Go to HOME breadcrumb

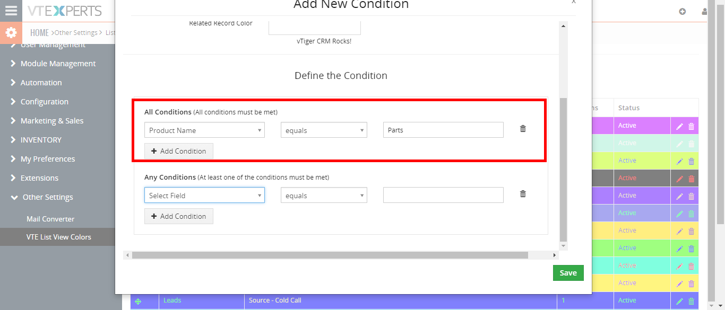coord(39,33)
